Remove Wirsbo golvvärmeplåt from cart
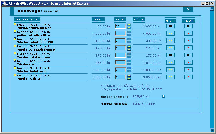This screenshot has width=216, height=134. 188,26
